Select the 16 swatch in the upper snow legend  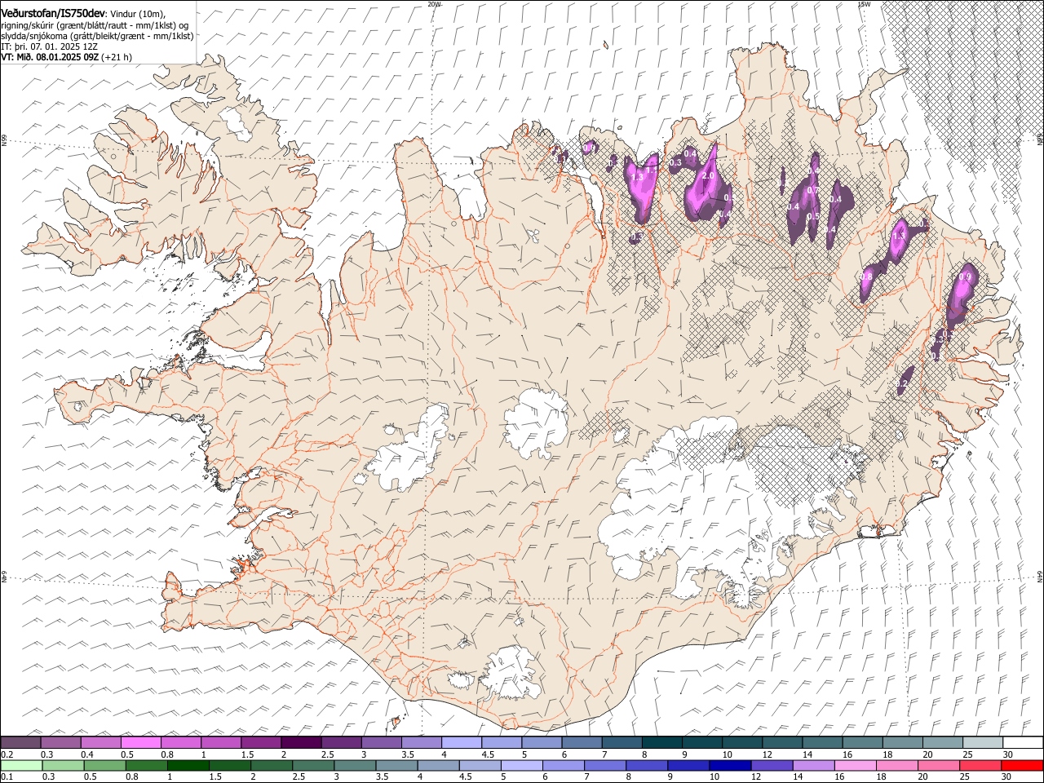click(863, 743)
